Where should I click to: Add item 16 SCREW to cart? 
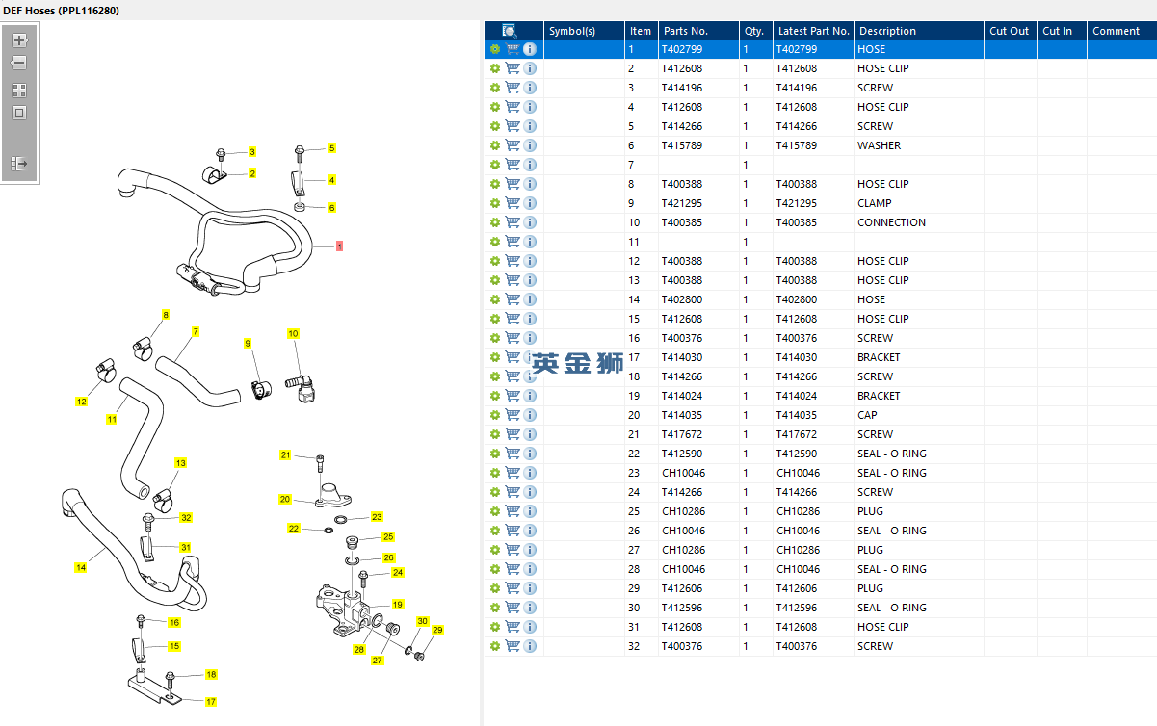tap(513, 338)
